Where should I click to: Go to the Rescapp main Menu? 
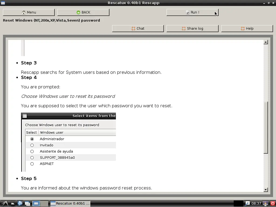[29, 12]
